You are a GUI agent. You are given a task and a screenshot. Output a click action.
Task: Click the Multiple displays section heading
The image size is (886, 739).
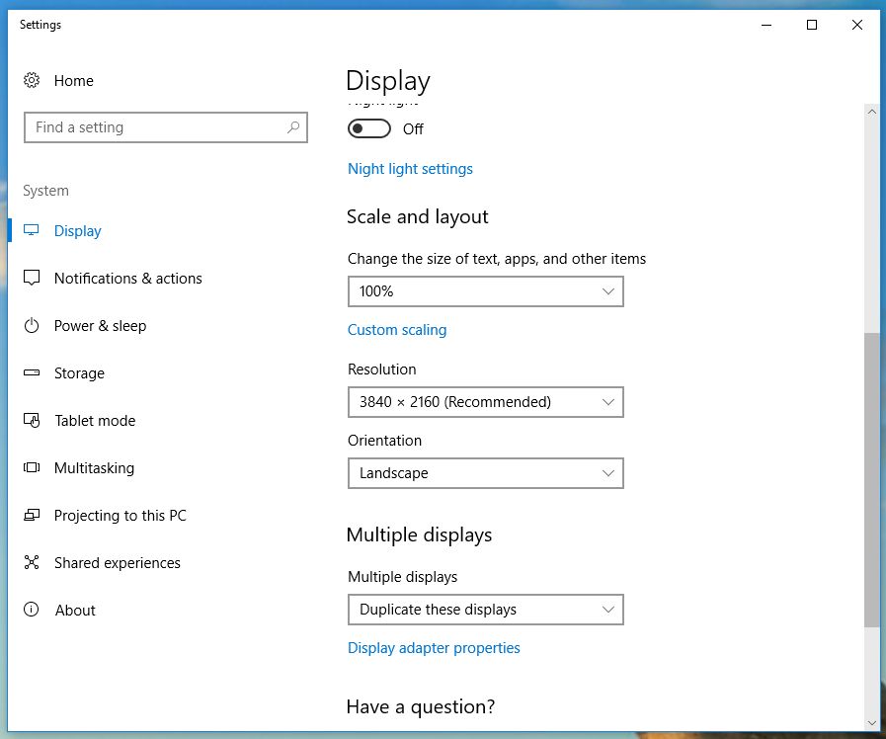coord(419,535)
